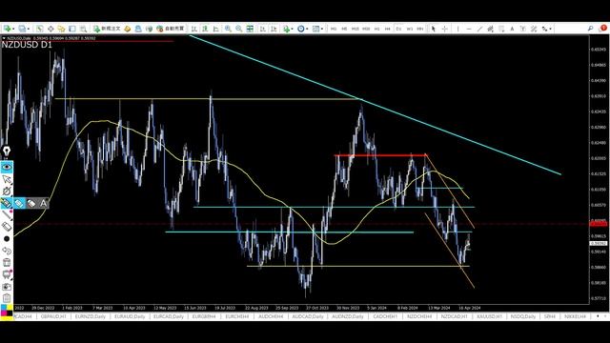610x343 pixels.
Task: Open the Navigator folder-star icon
Action: 61,29
